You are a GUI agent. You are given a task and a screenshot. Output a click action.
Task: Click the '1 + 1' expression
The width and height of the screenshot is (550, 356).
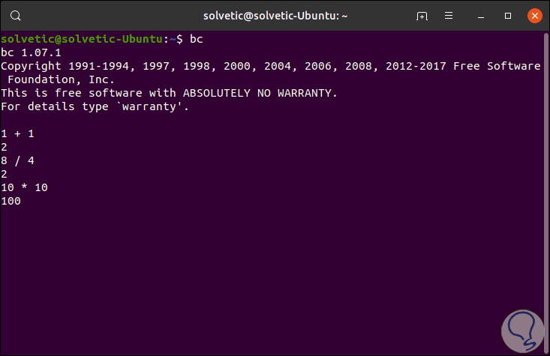17,133
